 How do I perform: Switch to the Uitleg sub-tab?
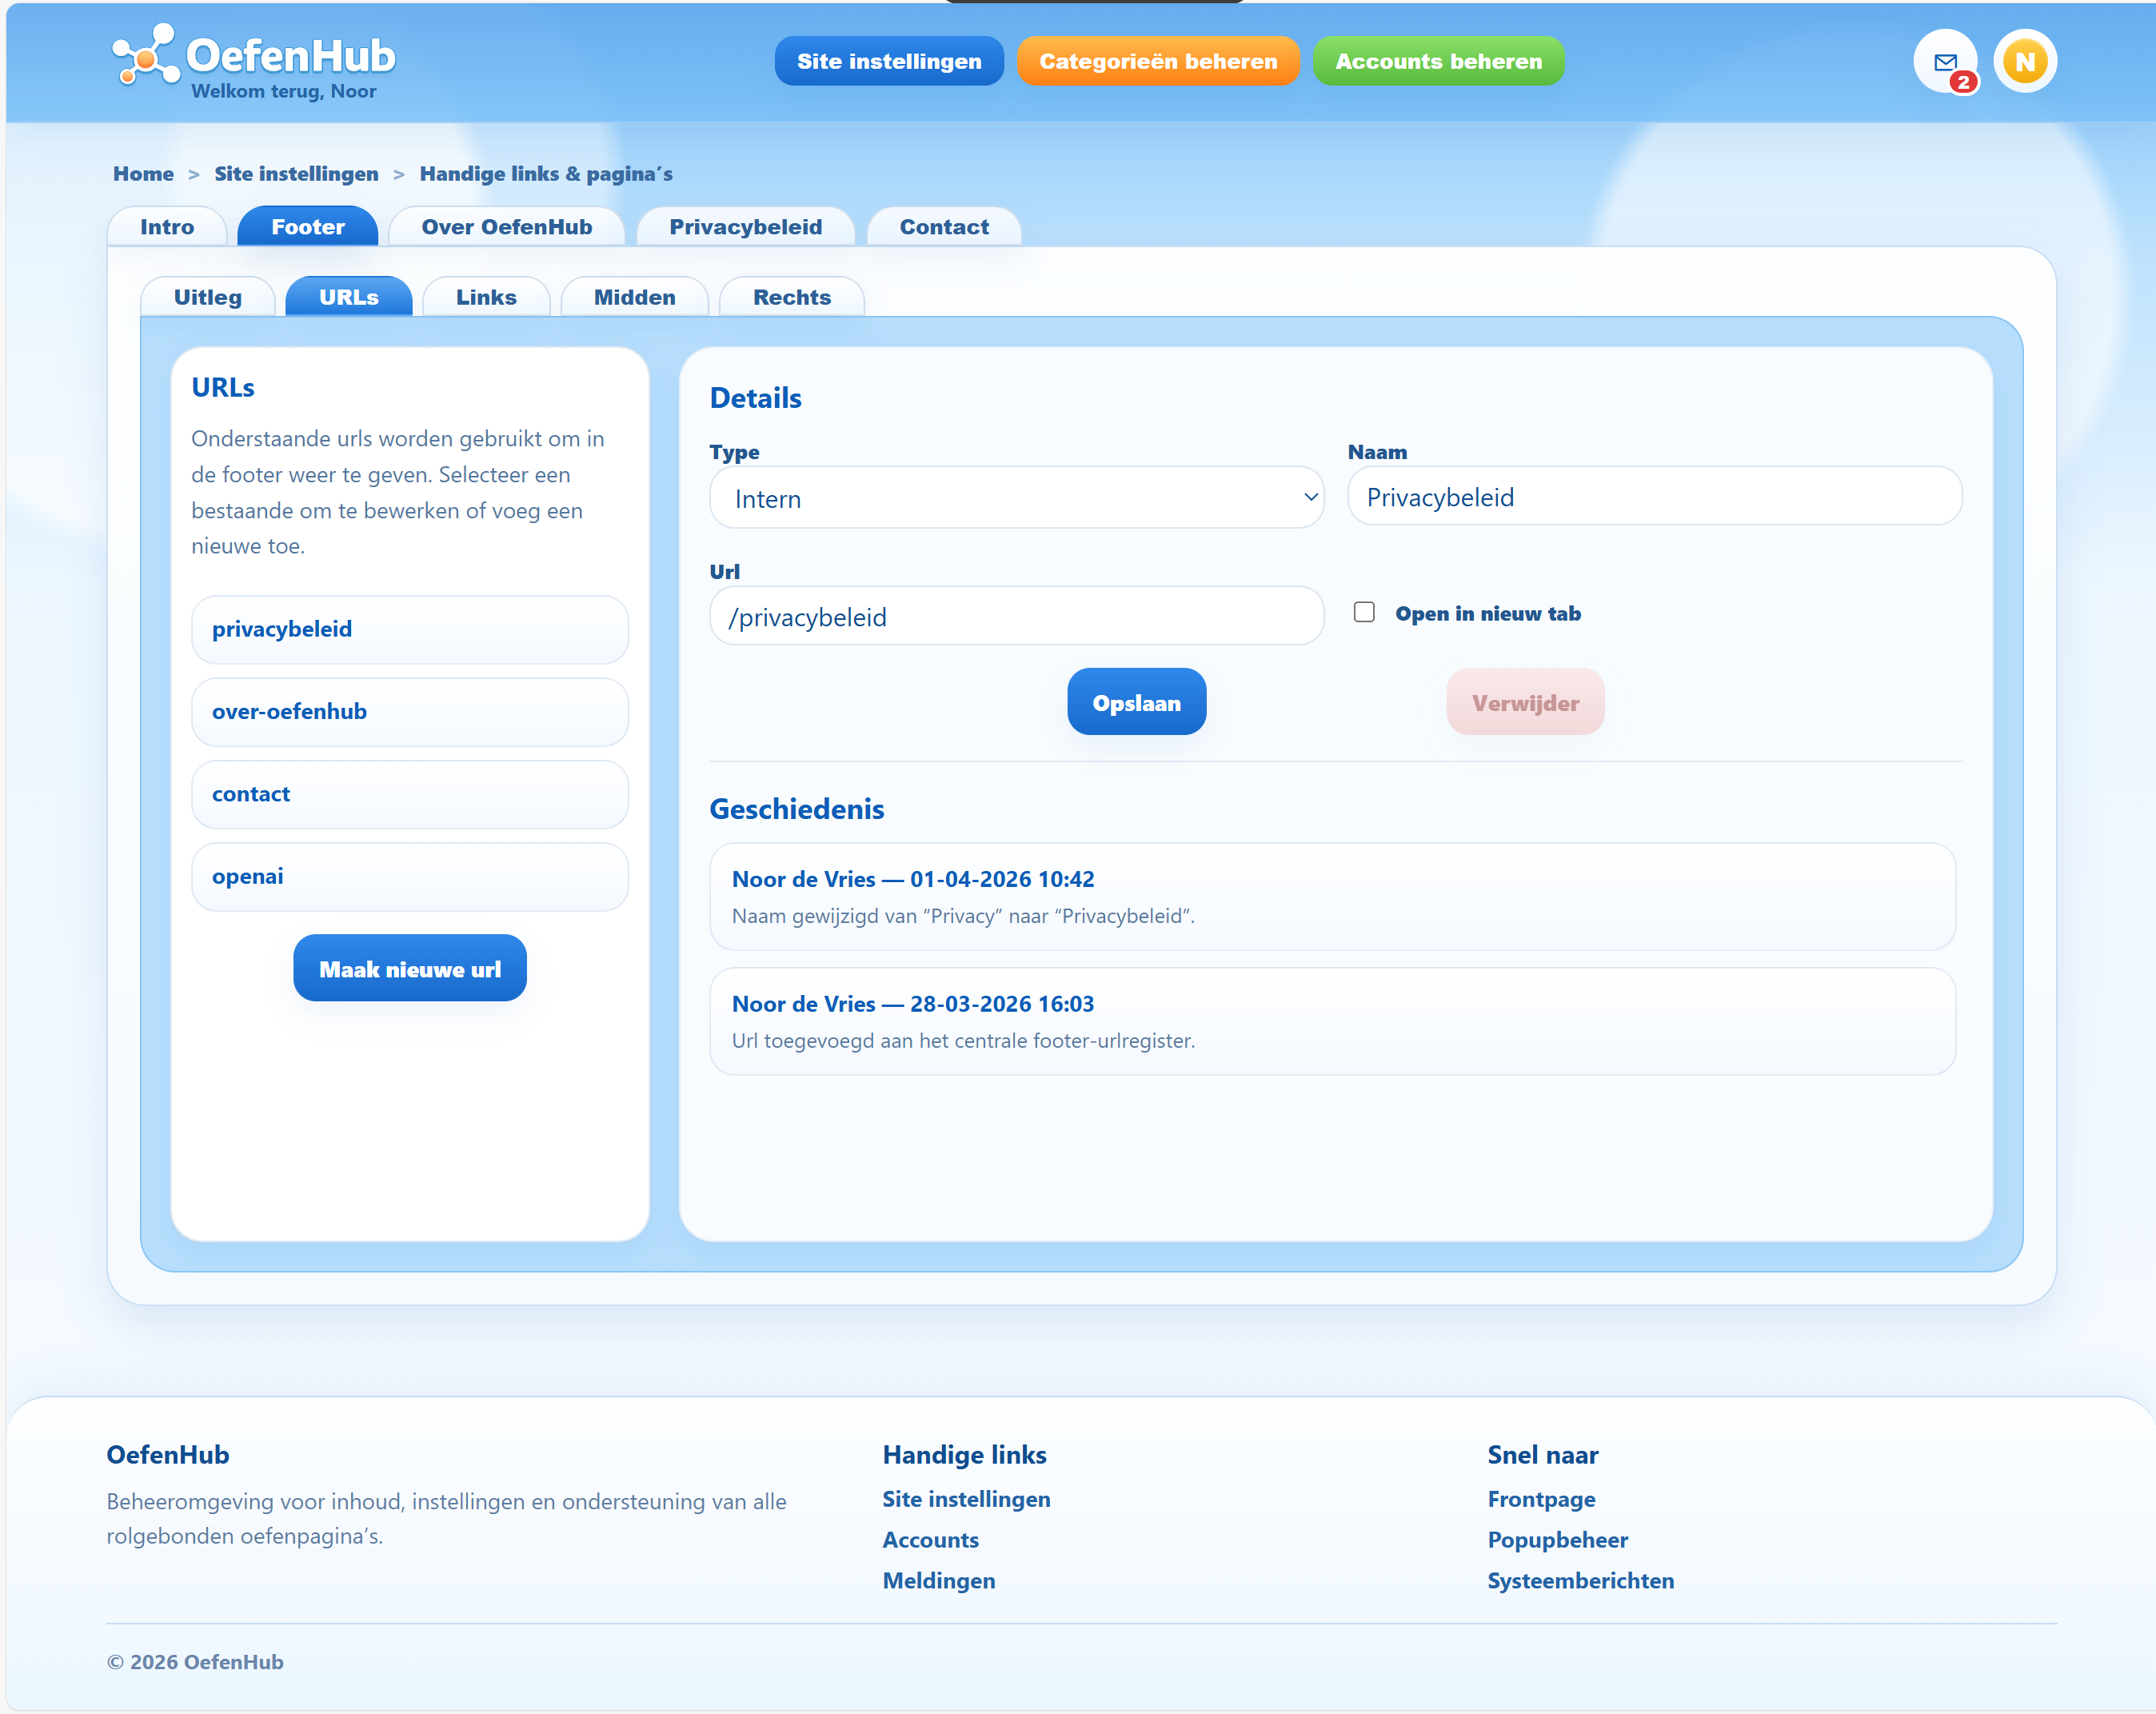point(208,297)
